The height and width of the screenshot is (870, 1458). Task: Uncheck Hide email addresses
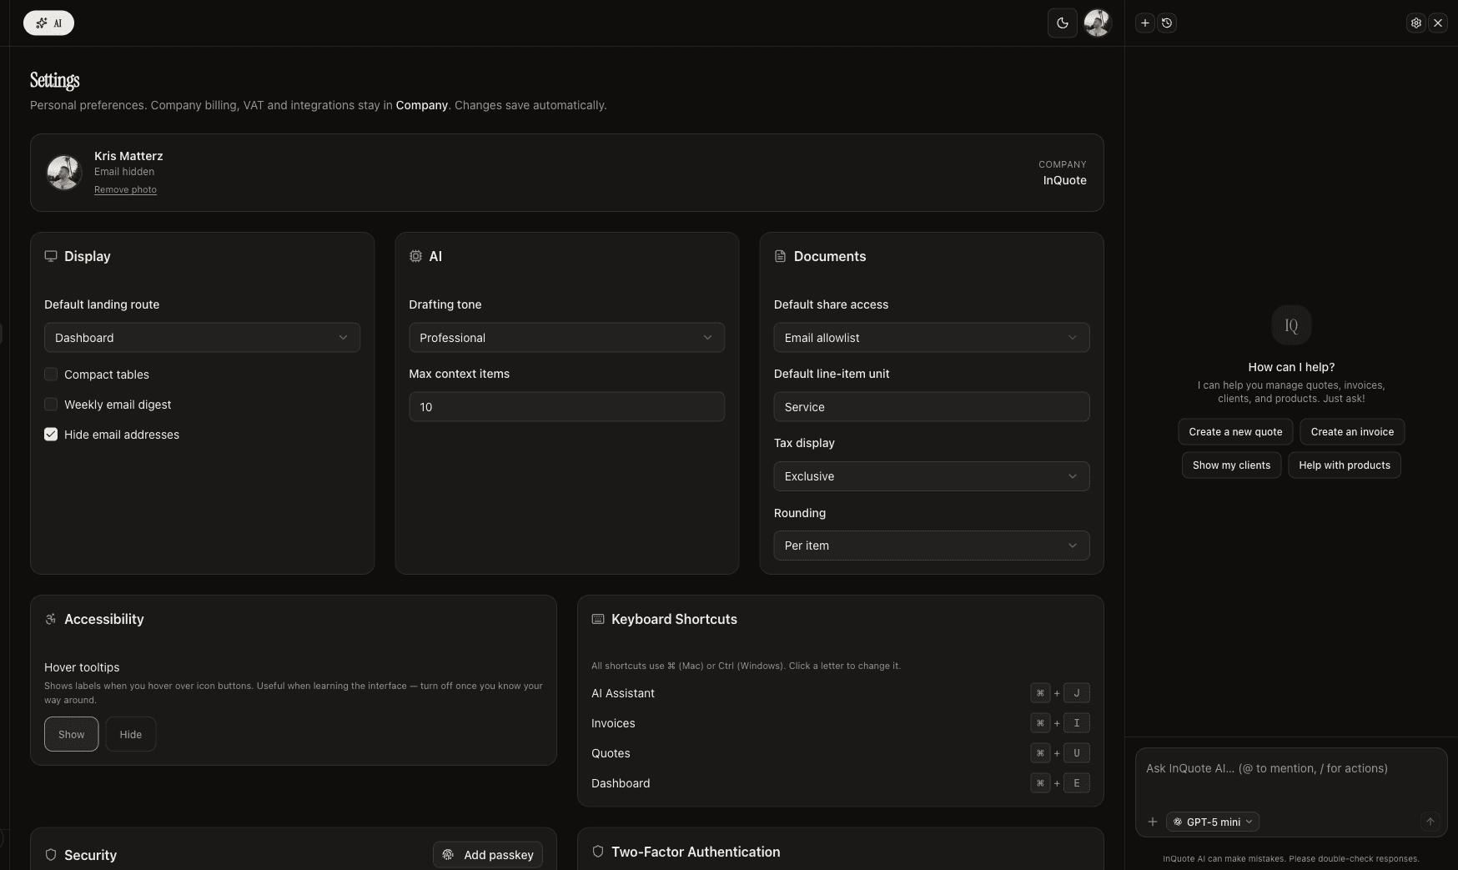point(51,435)
